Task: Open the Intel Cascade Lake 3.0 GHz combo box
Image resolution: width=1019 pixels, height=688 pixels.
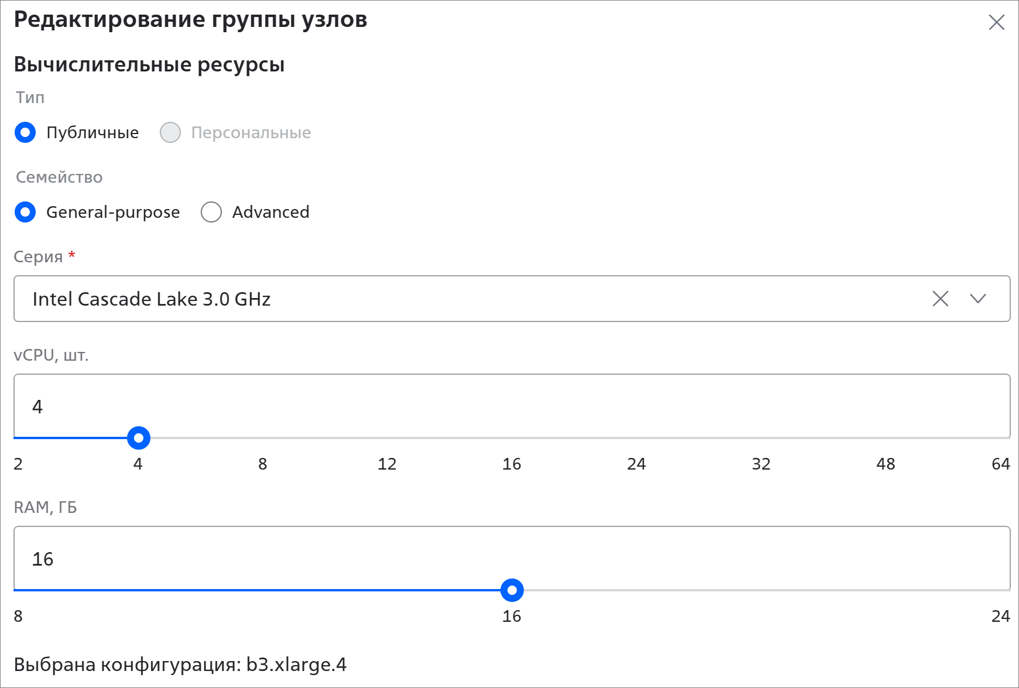Action: coord(468,299)
